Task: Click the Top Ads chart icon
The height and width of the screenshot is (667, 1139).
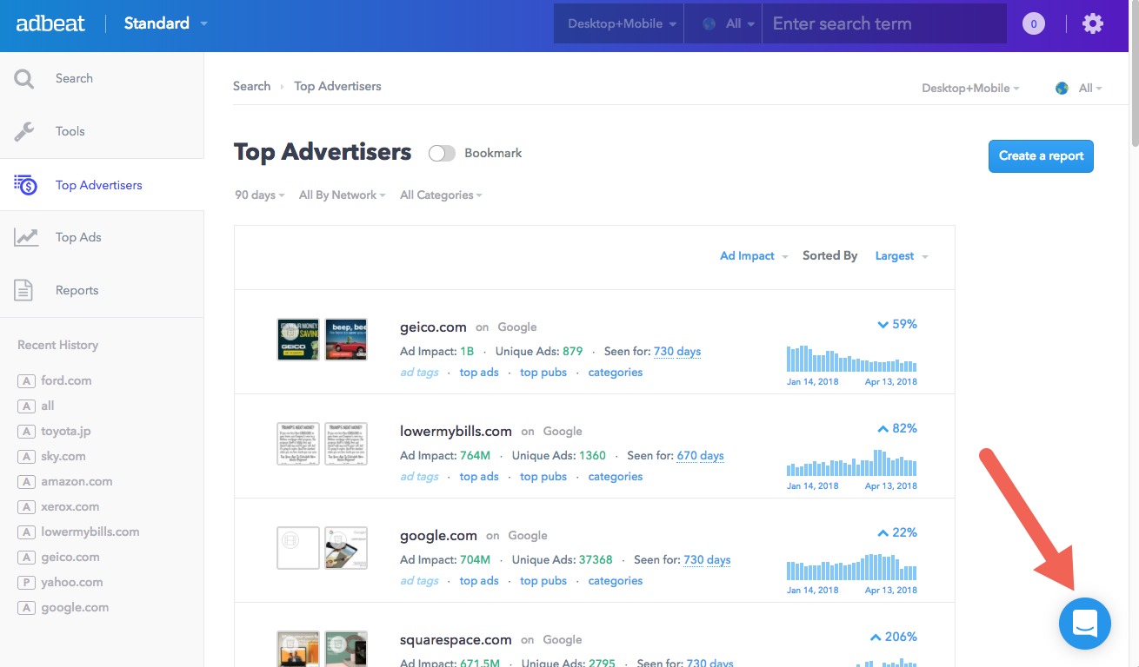Action: (x=26, y=237)
